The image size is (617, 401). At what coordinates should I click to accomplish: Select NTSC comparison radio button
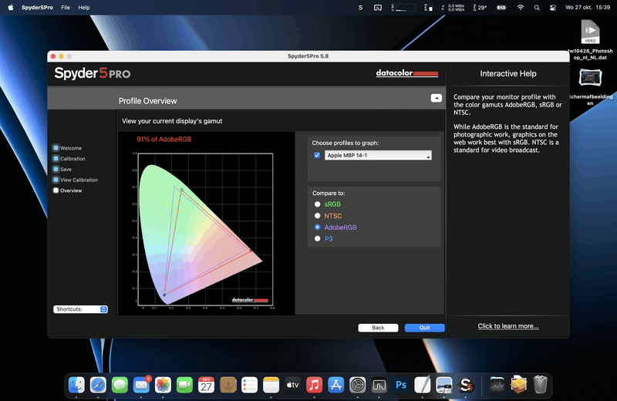pyautogui.click(x=317, y=216)
